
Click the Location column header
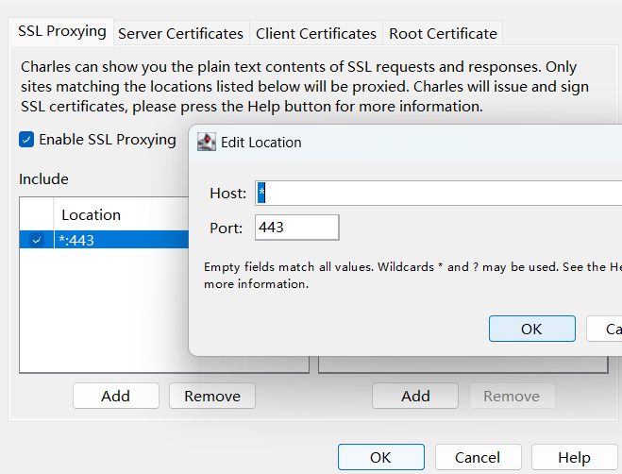[92, 215]
